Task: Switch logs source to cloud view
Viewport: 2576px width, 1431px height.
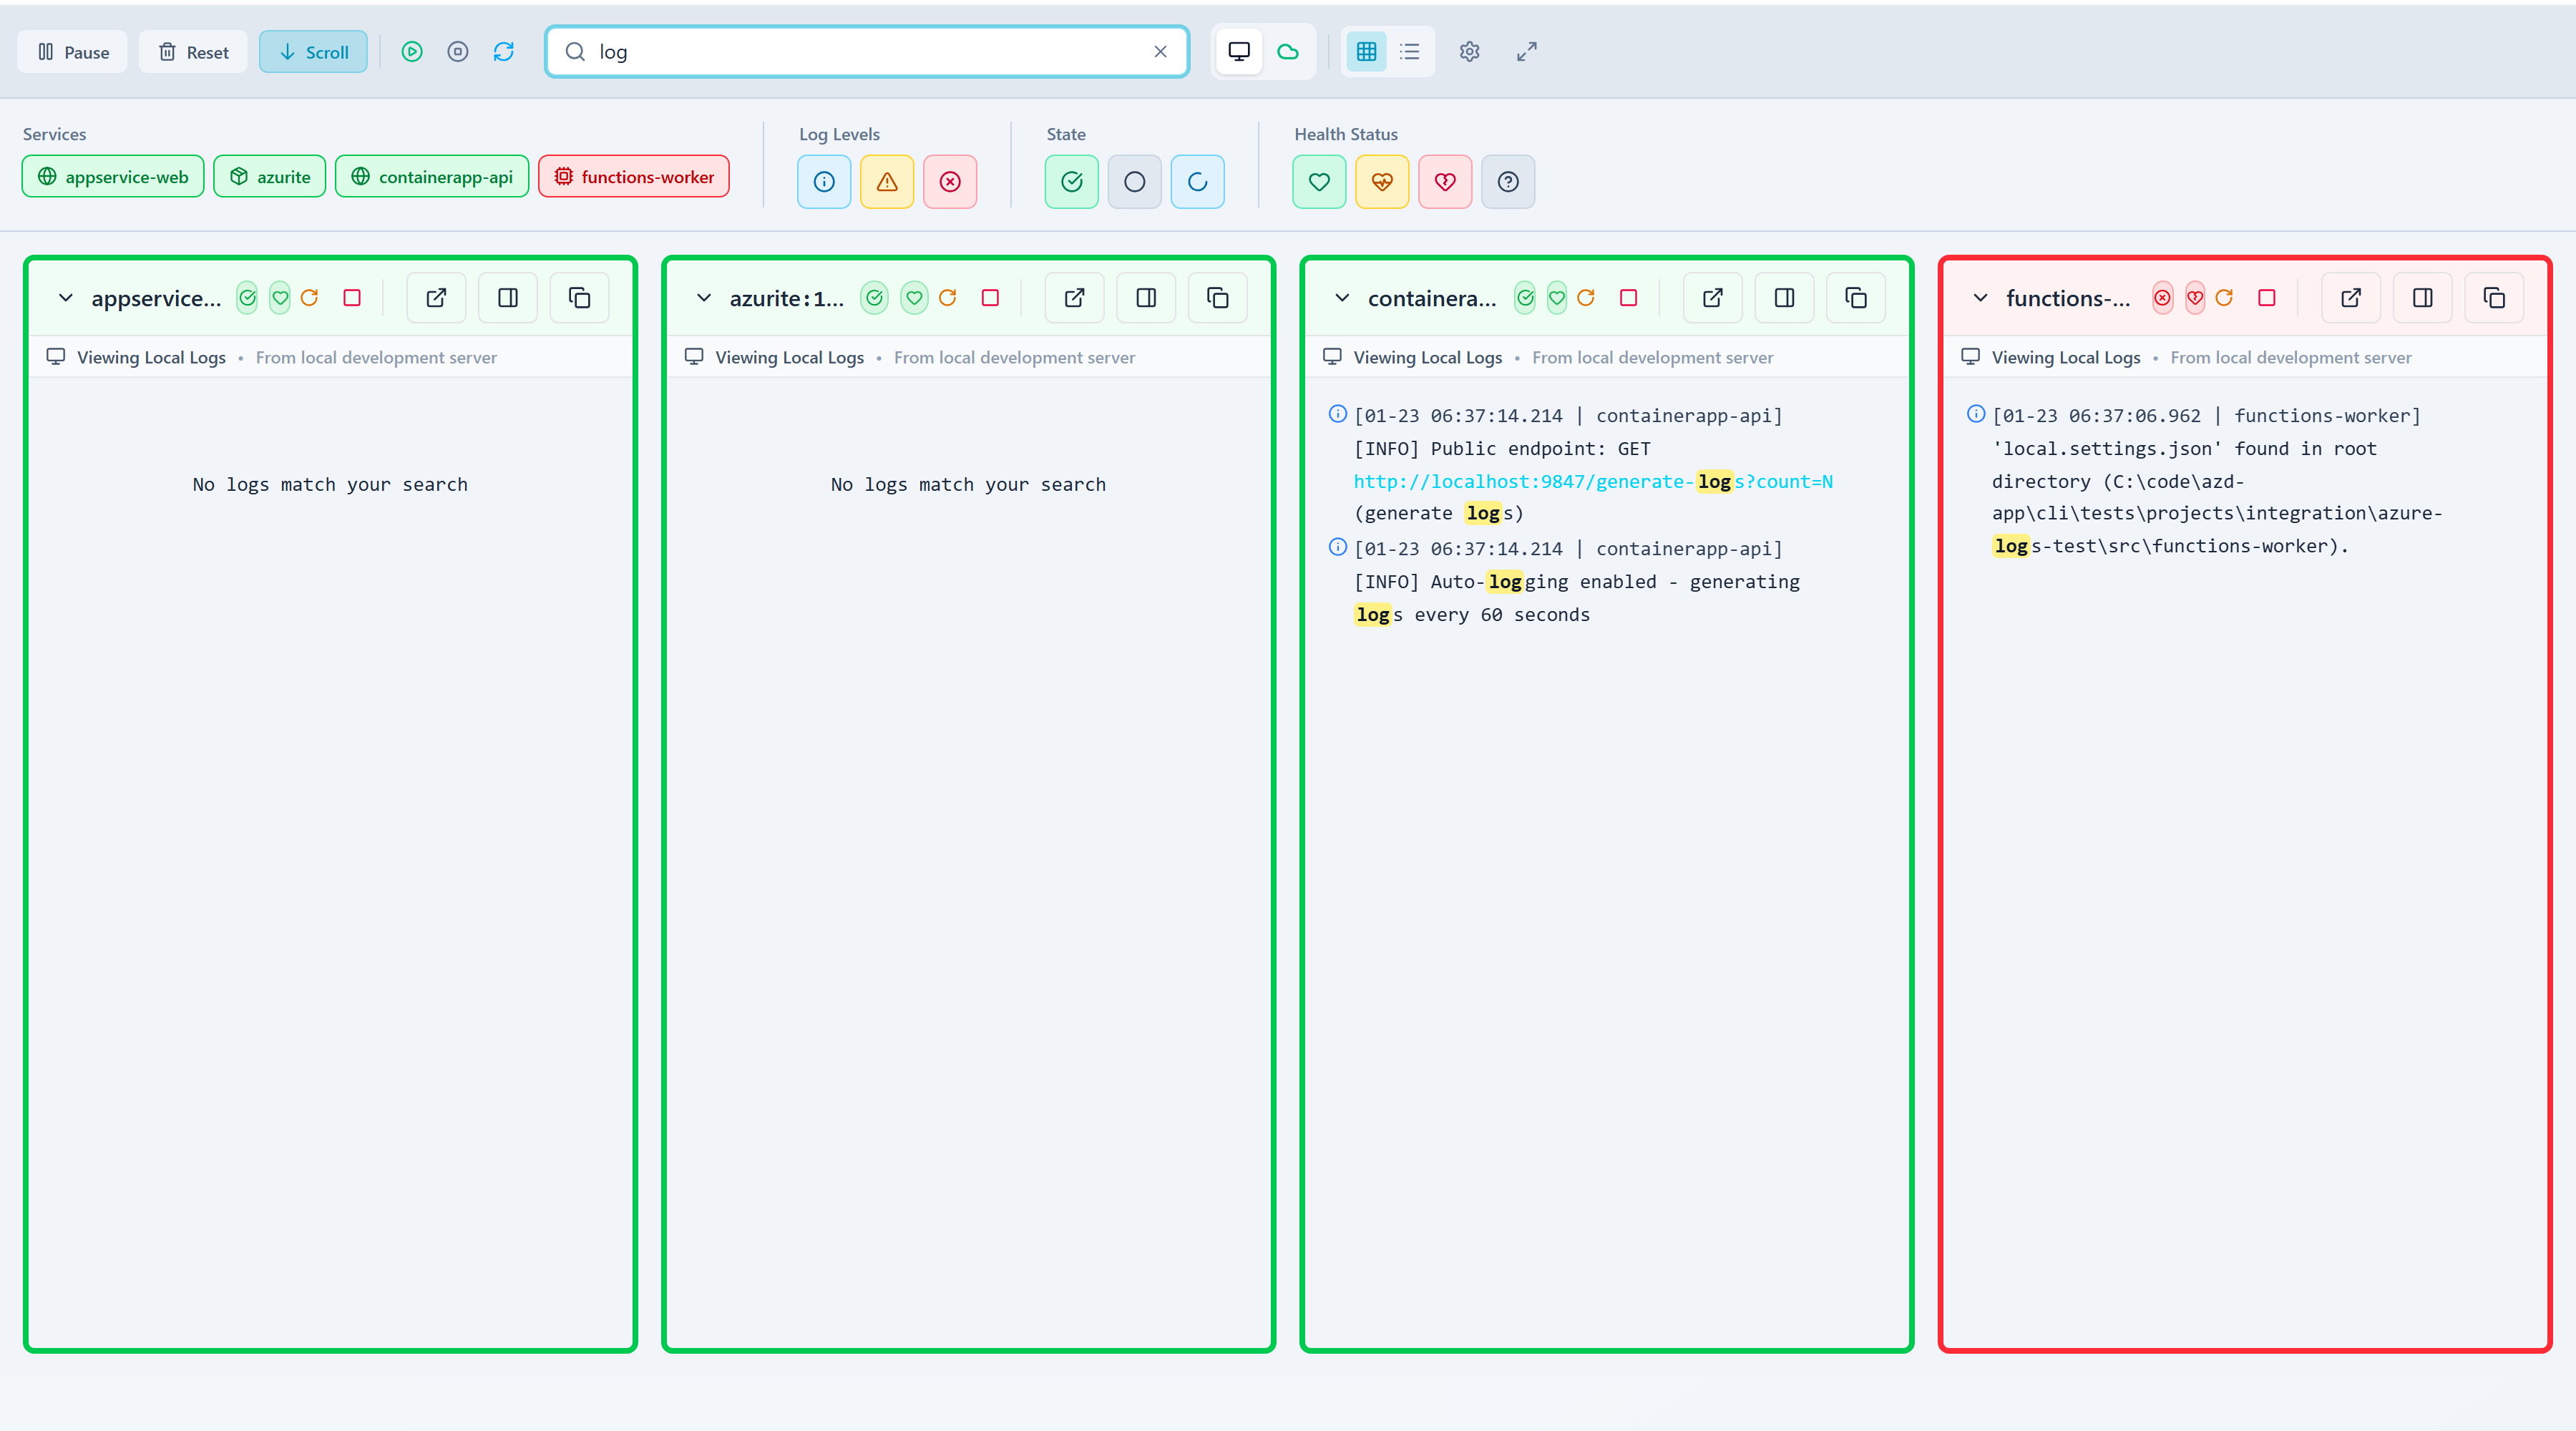Action: 1288,51
